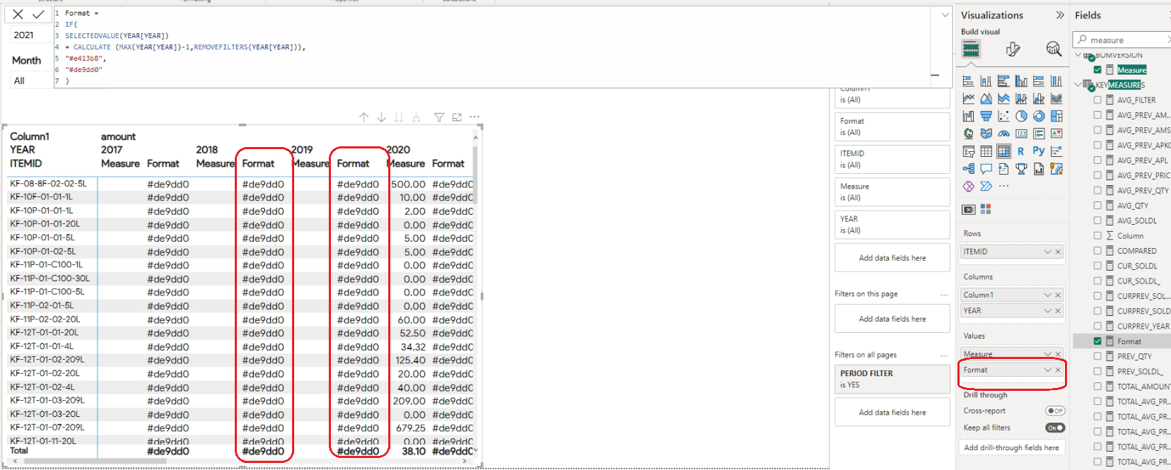Open the Analytics magnifier tab
This screenshot has width=1171, height=470.
click(1054, 49)
